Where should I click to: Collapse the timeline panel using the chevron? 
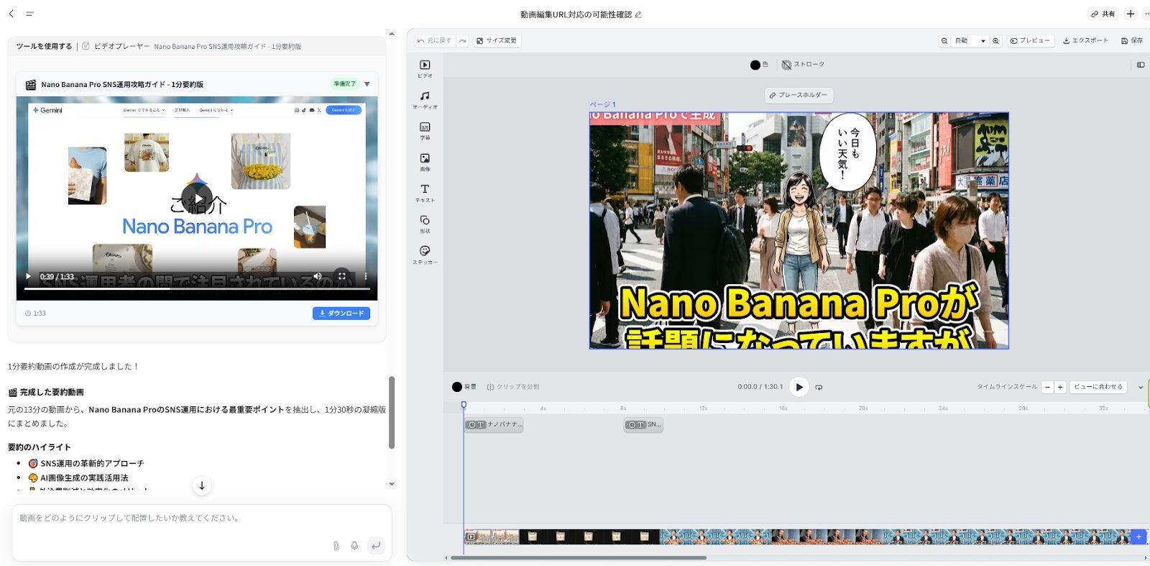point(1141,387)
